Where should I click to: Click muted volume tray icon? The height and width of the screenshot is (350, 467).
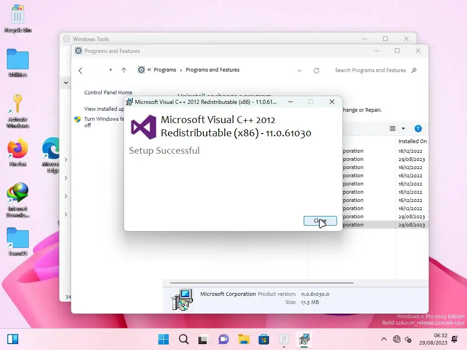pos(408,339)
